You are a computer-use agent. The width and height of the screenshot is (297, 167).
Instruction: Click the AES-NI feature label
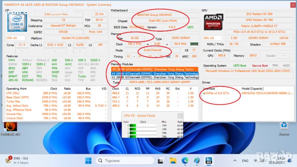point(13,80)
